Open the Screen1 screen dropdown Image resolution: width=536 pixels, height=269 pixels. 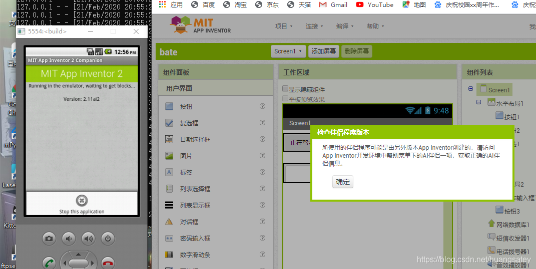(x=288, y=51)
